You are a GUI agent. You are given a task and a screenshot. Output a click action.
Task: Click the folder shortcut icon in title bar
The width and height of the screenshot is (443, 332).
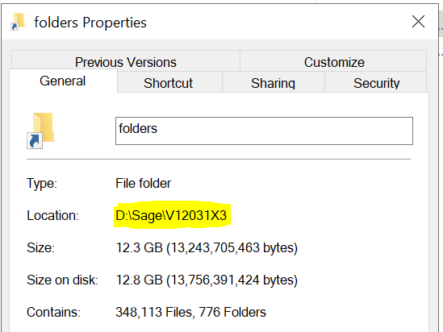pos(18,22)
